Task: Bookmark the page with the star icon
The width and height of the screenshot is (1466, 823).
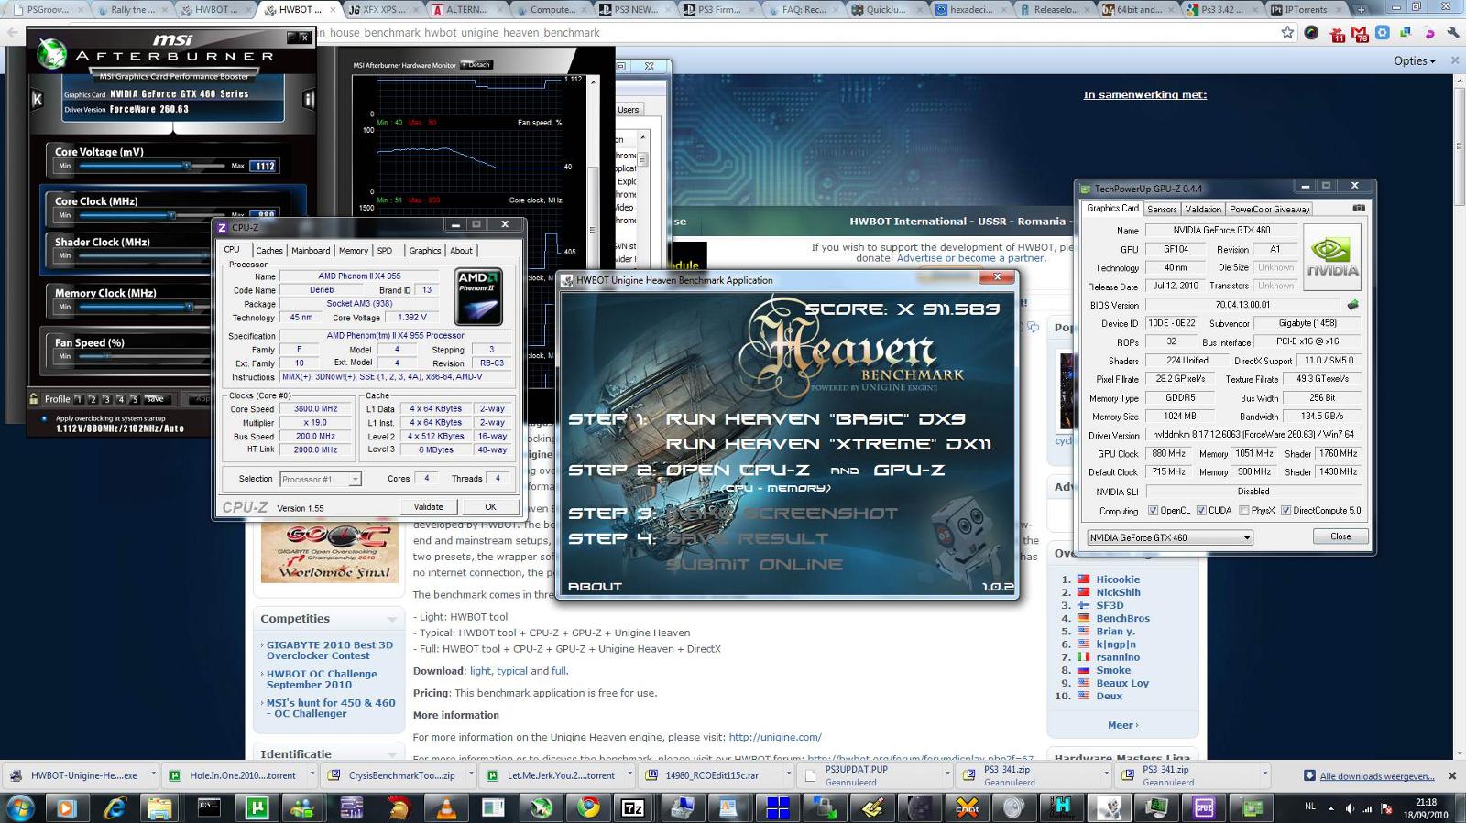Action: (1287, 33)
